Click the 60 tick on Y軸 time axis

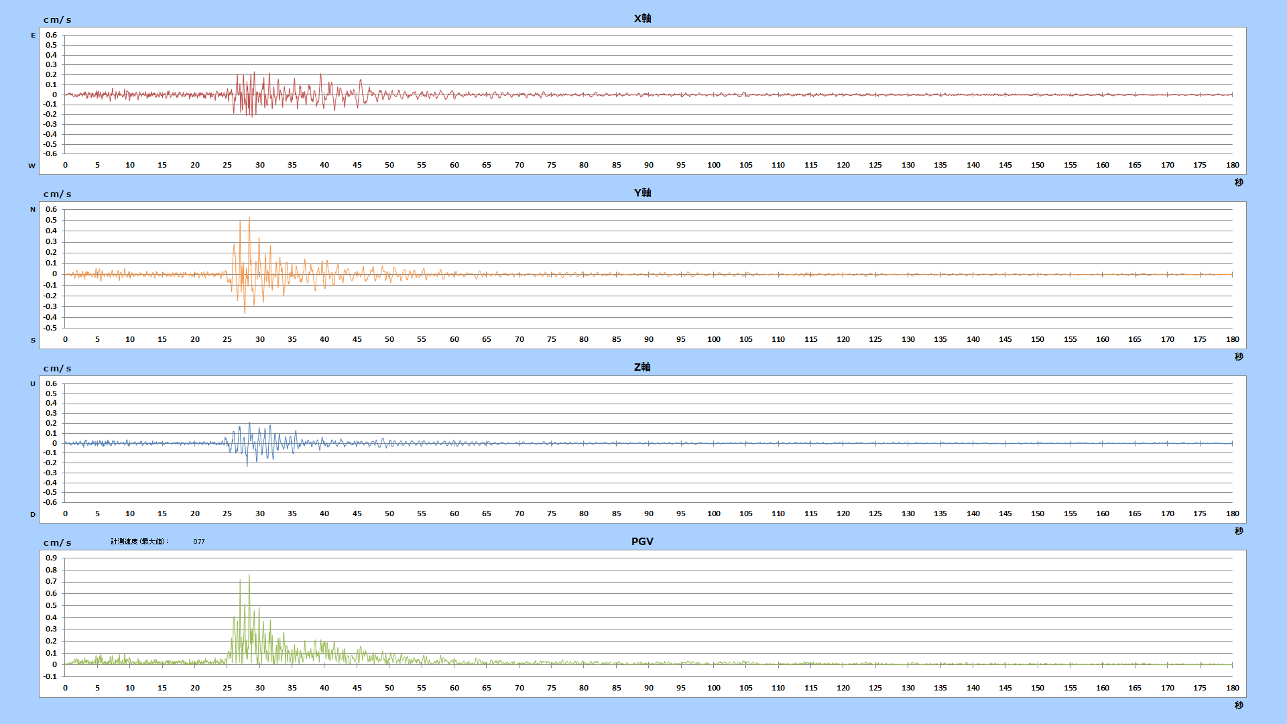coord(454,339)
